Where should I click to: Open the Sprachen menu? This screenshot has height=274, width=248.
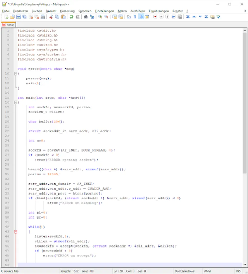pos(85,11)
